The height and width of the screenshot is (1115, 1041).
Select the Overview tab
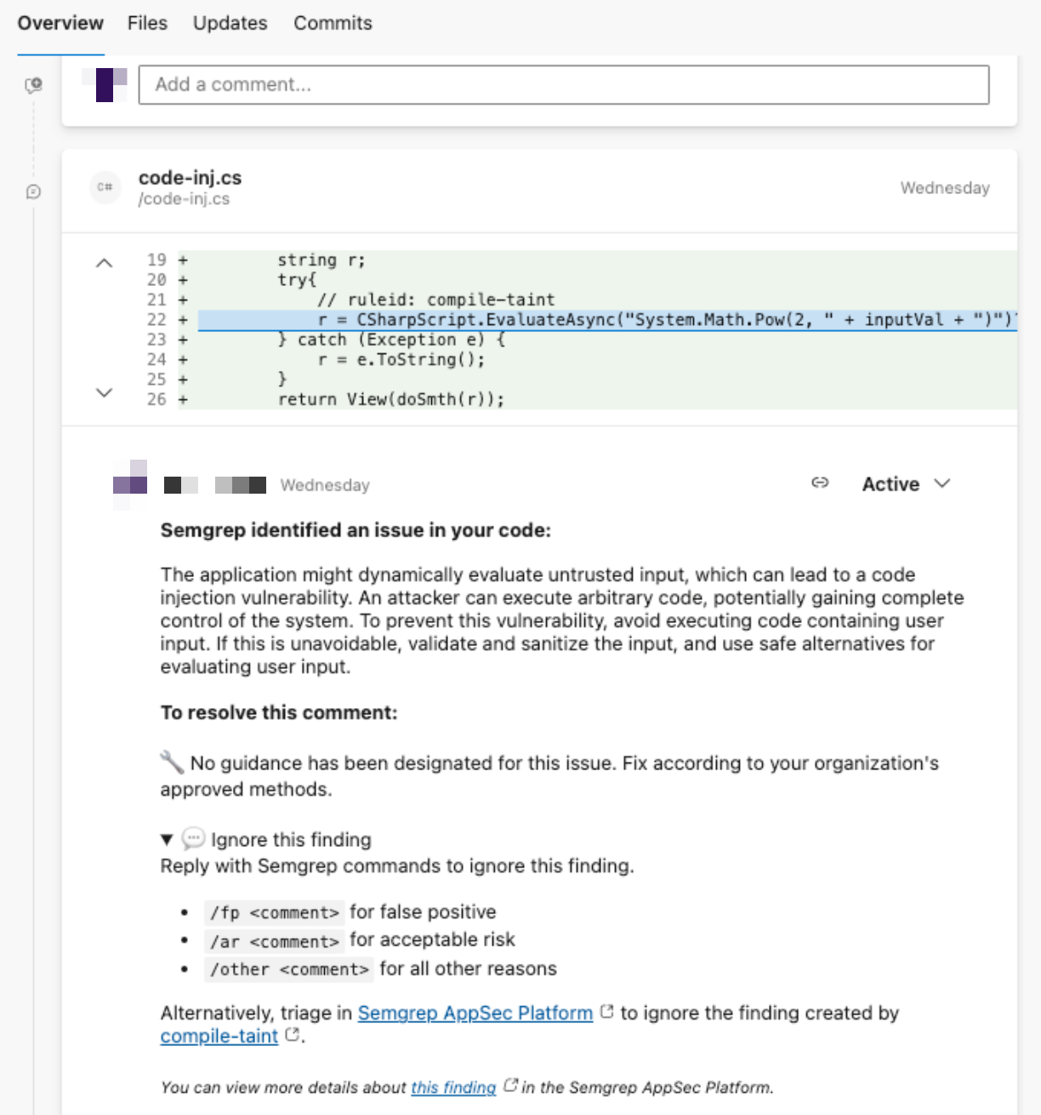[60, 23]
